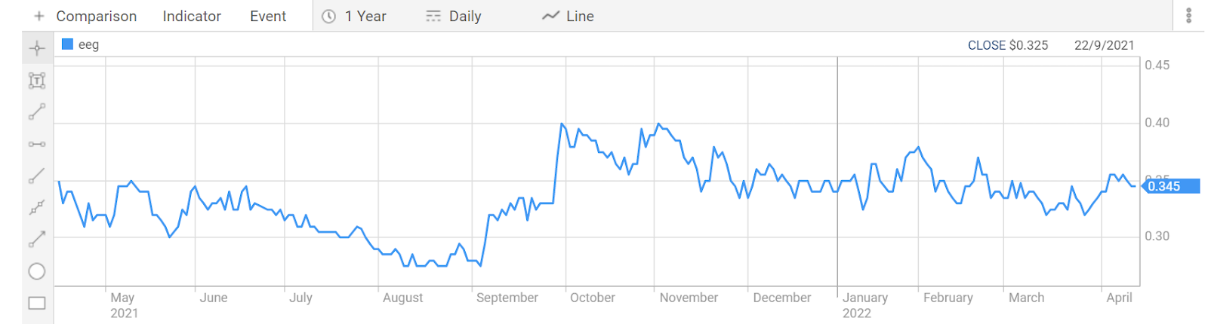Click the blue eeg legend color swatch
The height and width of the screenshot is (324, 1208).
coord(67,44)
